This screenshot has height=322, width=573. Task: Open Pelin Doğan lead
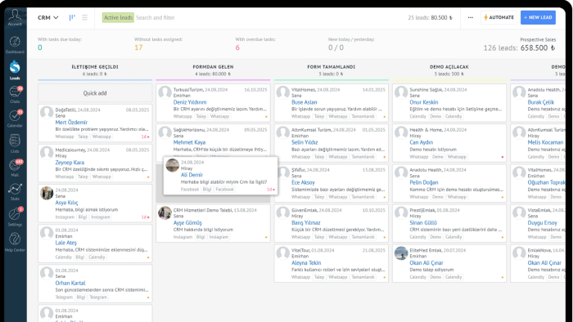423,182
